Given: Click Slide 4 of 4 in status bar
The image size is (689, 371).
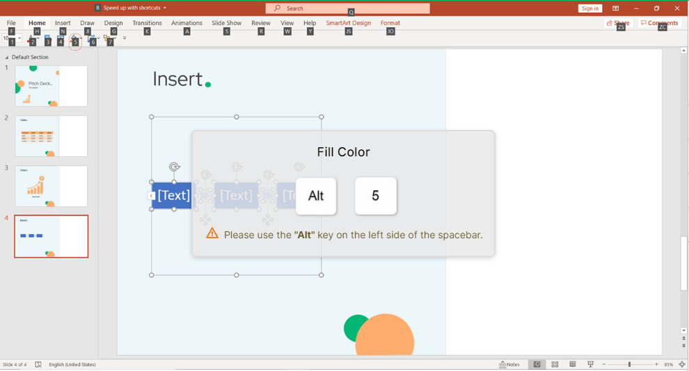Looking at the screenshot, I should tap(15, 365).
